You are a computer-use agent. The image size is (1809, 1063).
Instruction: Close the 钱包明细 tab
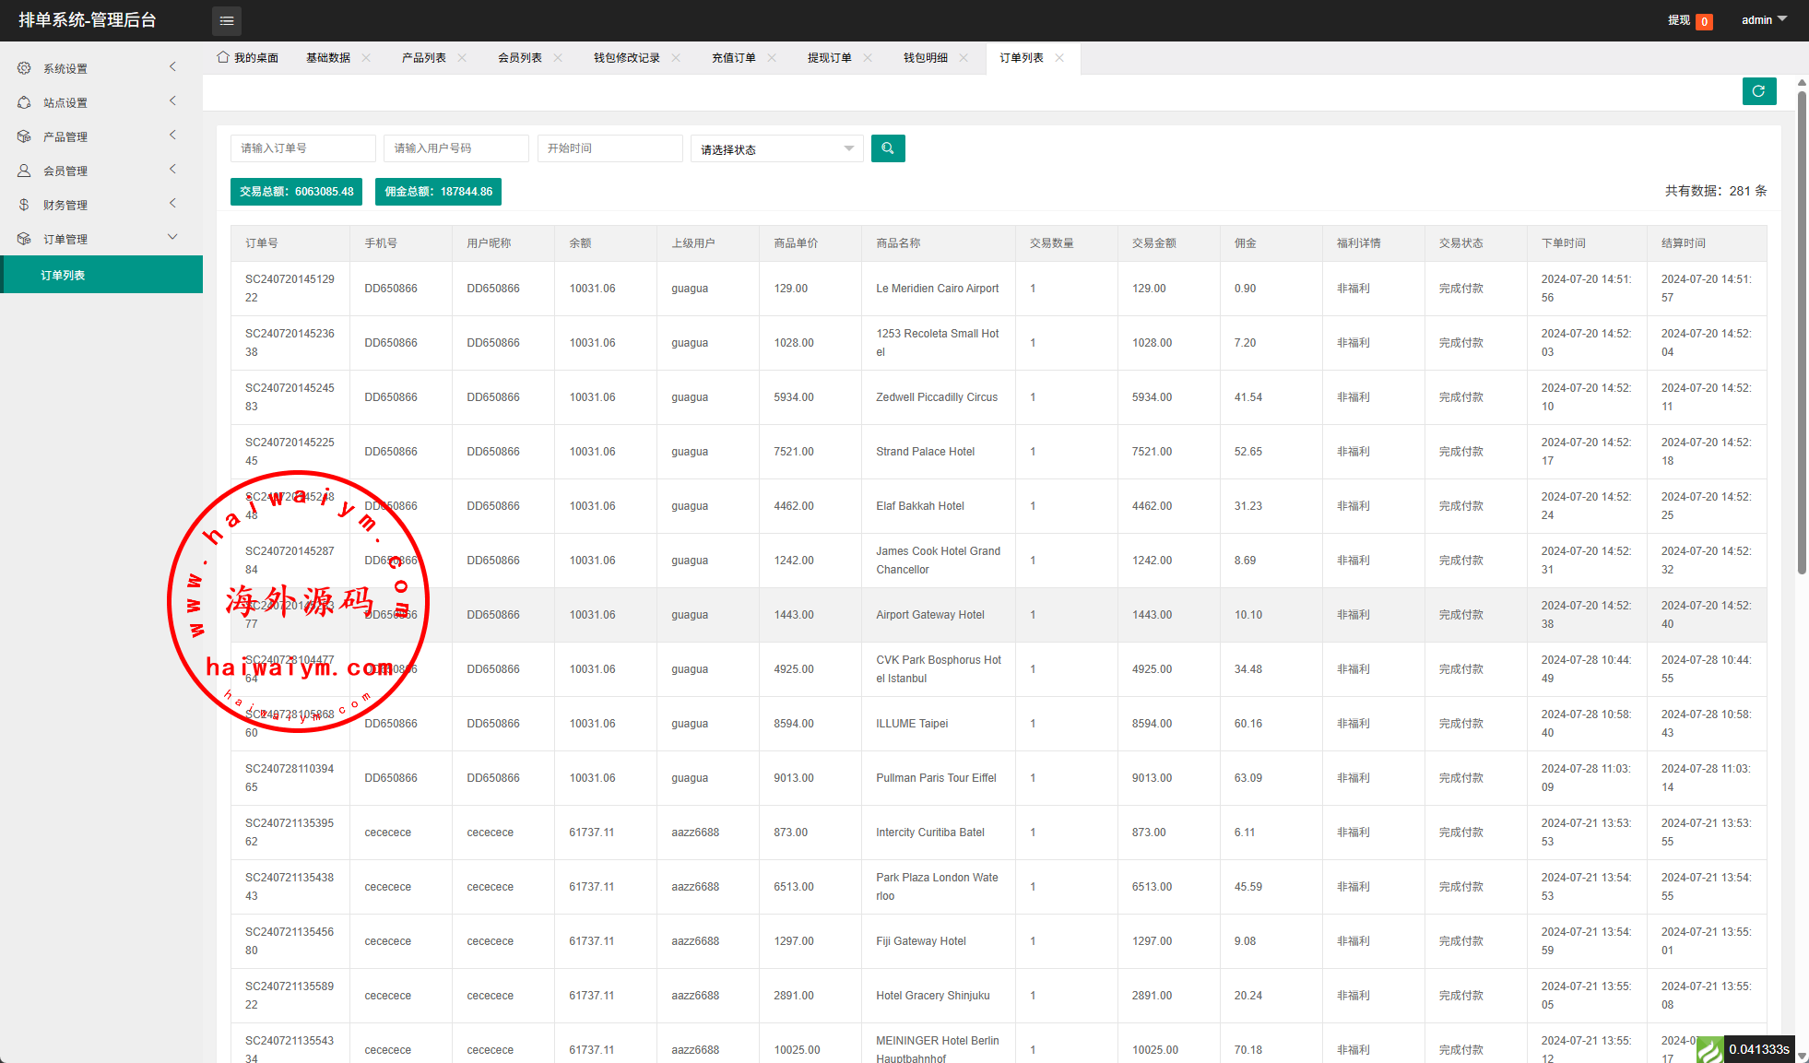point(964,57)
